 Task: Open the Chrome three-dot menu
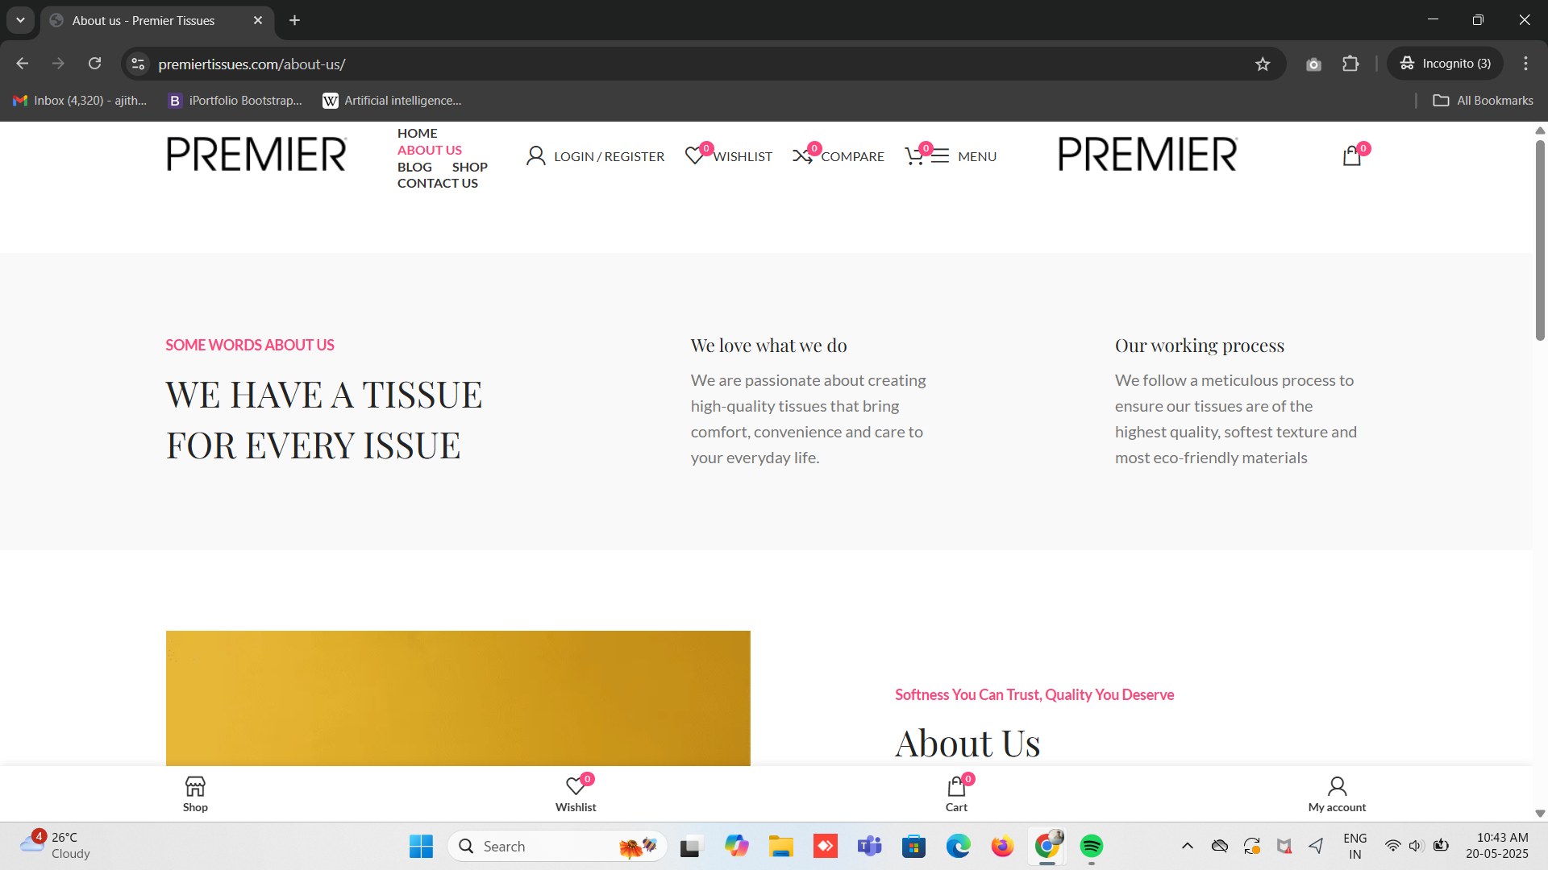[1525, 64]
